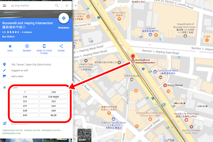Select bus route 236 Night
213x142 pixels.
54,97
